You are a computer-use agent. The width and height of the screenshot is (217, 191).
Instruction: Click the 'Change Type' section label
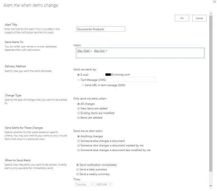pyautogui.click(x=13, y=95)
